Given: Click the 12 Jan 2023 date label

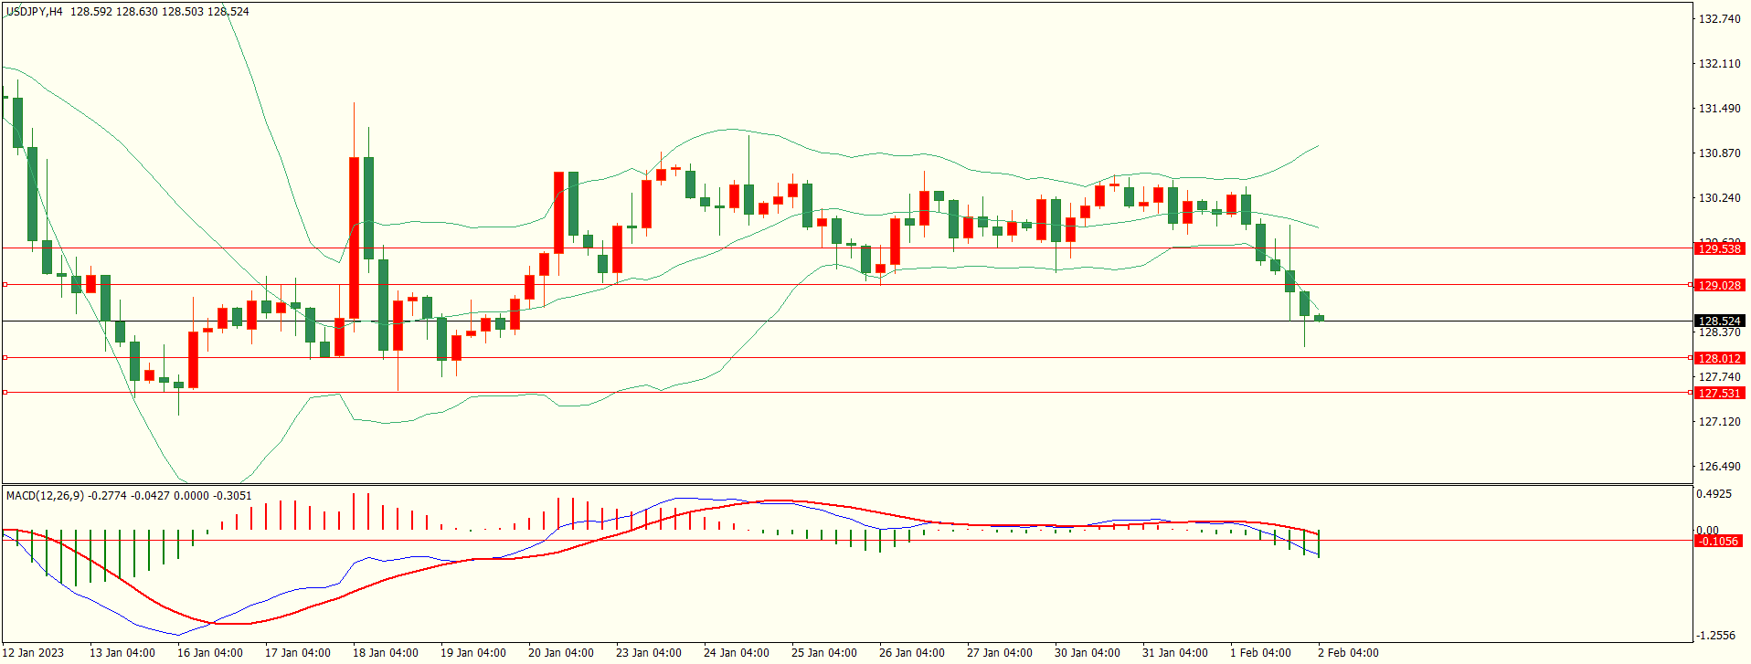Looking at the screenshot, I should [x=33, y=652].
